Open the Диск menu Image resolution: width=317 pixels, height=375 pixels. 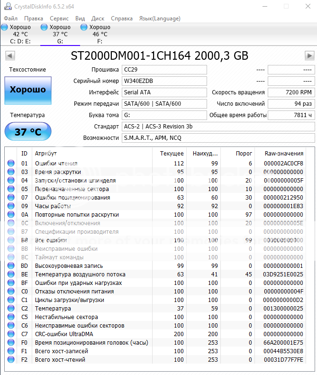pyautogui.click(x=98, y=18)
